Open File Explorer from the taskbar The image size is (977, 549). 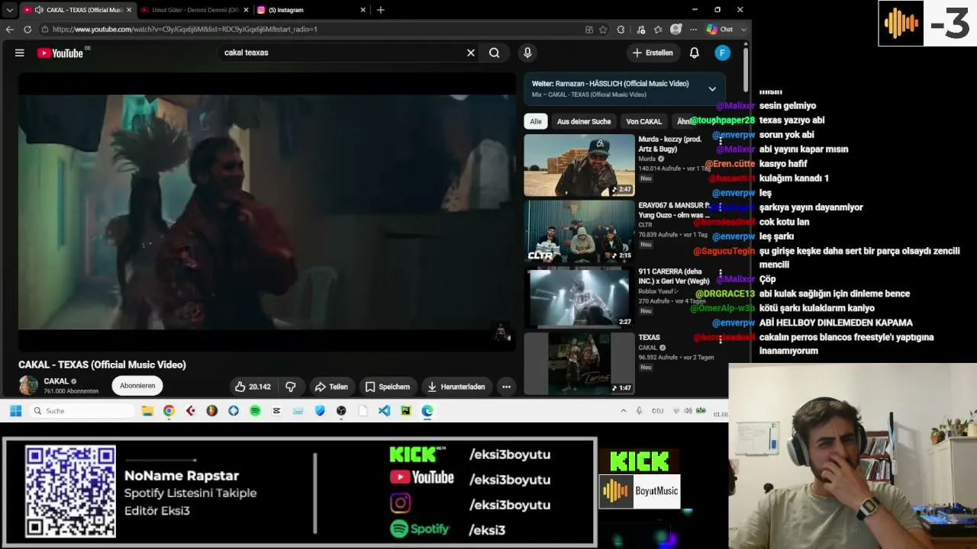[147, 411]
